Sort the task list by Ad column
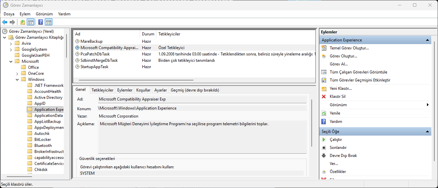Viewport: 438px width, 188px height. click(106, 34)
